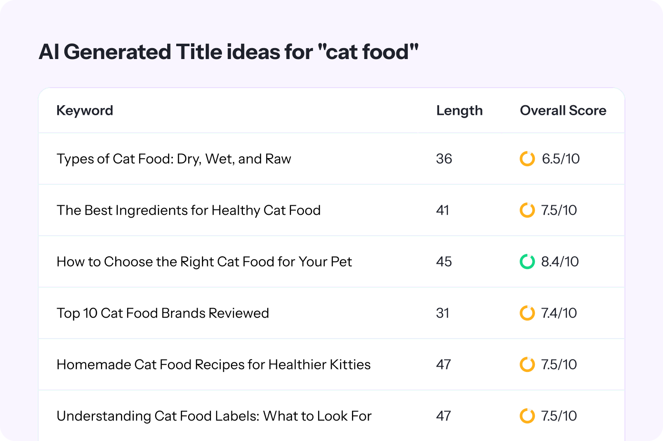This screenshot has height=441, width=663.
Task: Click score ring beside Best Ingredients title
Action: (x=527, y=210)
